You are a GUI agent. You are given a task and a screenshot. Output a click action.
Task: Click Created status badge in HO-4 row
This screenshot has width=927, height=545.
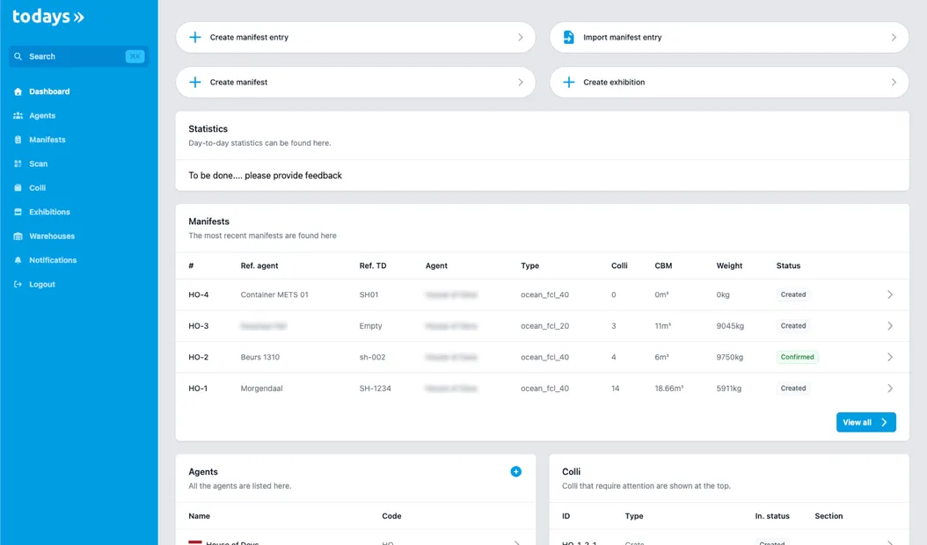click(x=792, y=294)
